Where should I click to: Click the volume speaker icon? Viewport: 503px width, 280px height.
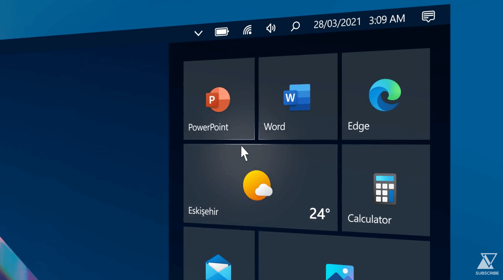271,28
